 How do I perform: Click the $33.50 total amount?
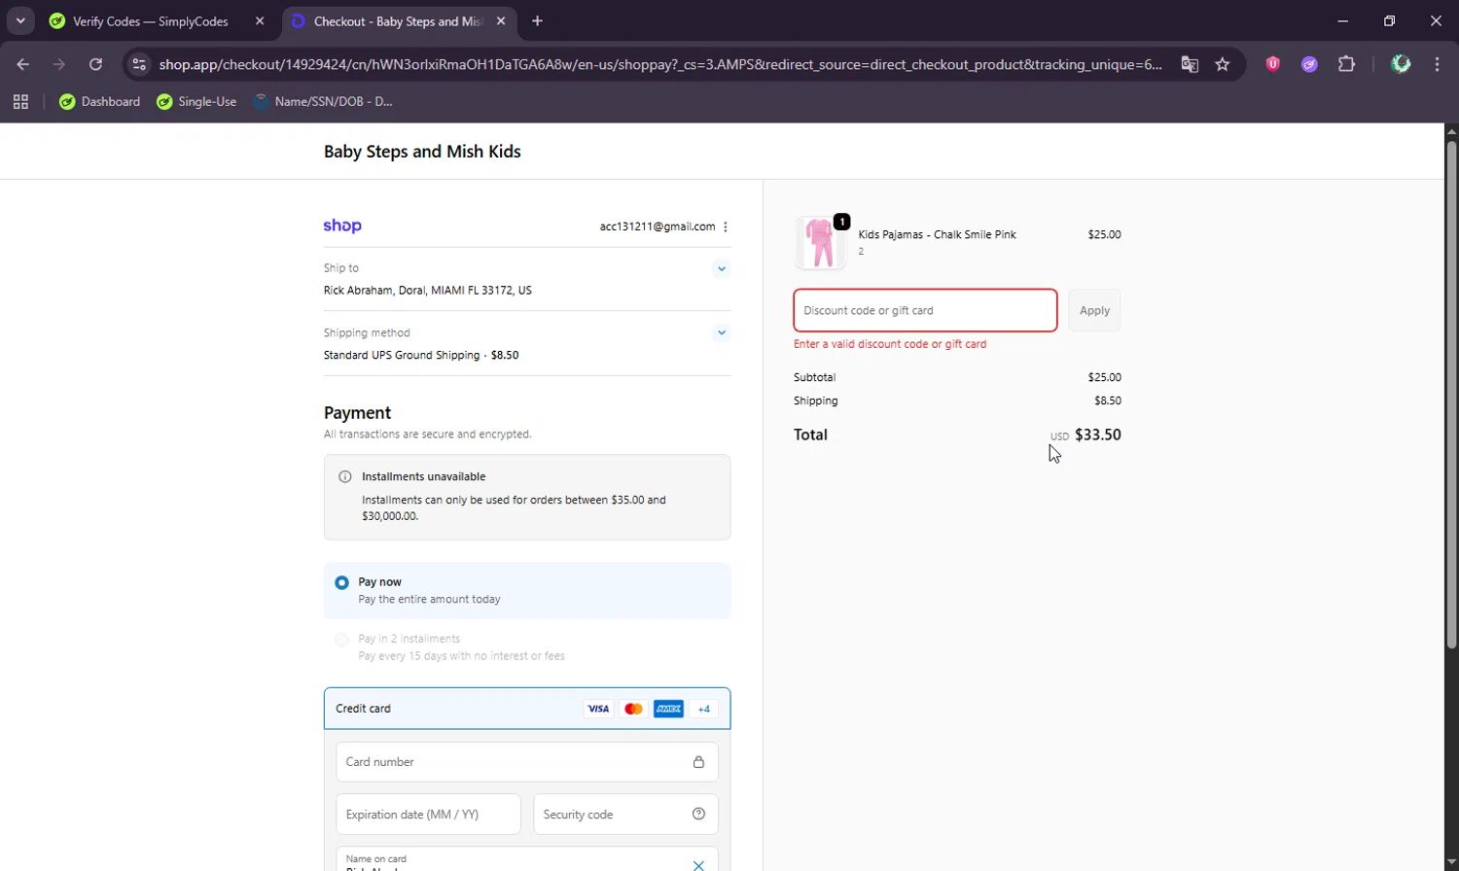coord(1098,435)
